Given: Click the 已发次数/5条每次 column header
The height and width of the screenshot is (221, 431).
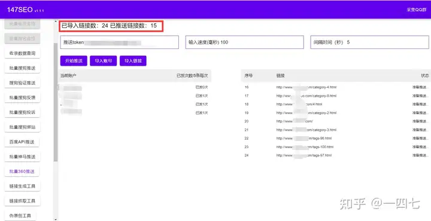Looking at the screenshot, I should pos(192,75).
